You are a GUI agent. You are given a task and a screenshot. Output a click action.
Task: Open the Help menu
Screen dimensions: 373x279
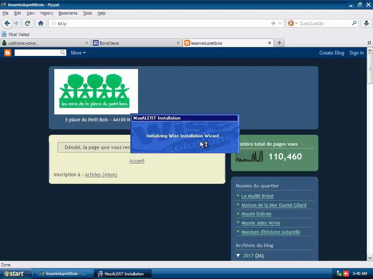[x=101, y=13]
